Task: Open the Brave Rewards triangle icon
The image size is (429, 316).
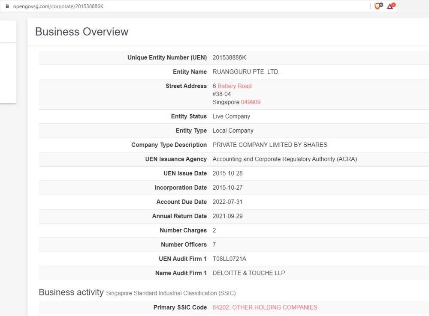Action: (x=390, y=6)
